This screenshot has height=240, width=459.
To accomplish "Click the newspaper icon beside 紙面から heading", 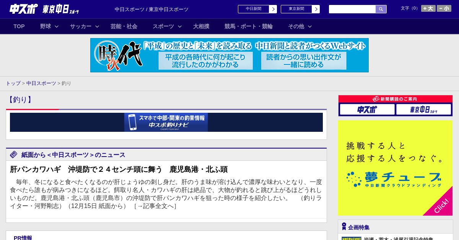I will 14,154.
